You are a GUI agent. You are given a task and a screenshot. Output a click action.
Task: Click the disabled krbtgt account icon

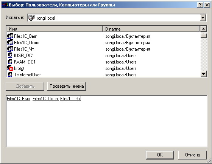[x=10, y=68]
